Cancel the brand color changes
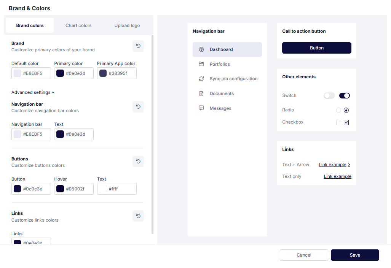 point(304,255)
